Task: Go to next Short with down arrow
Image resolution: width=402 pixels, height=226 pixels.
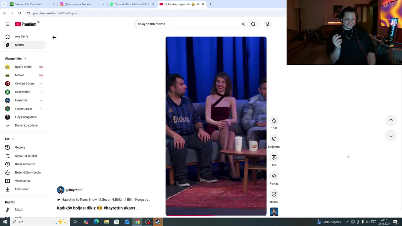Action: tap(391, 136)
